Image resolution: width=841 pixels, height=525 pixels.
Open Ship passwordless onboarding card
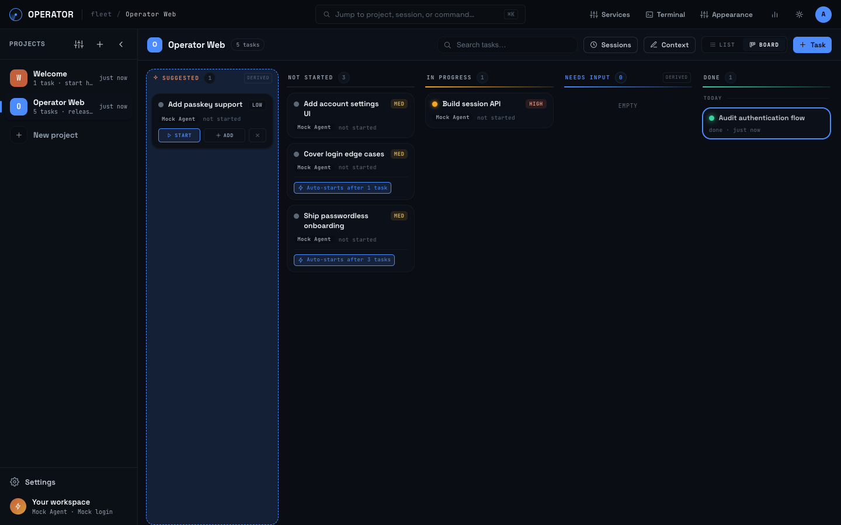(350, 238)
